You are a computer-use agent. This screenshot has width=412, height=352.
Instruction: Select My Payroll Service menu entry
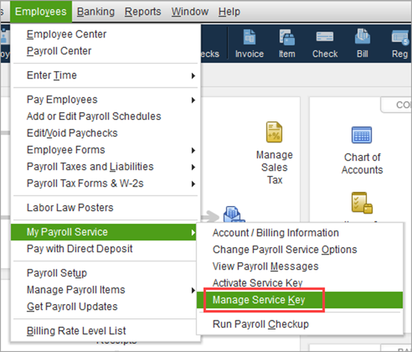[x=104, y=232]
